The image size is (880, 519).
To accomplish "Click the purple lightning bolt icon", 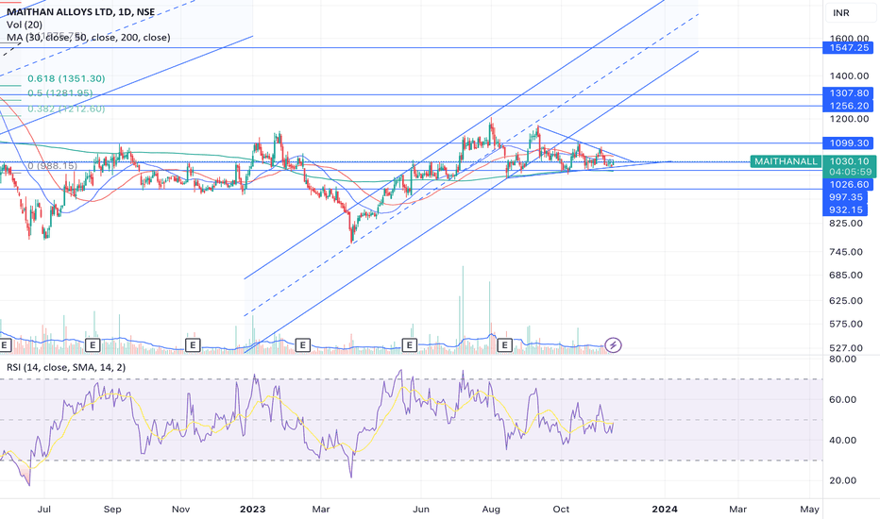I will pos(613,344).
